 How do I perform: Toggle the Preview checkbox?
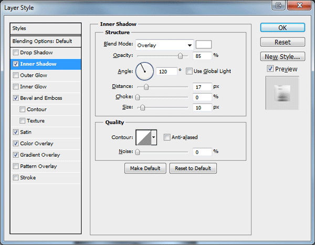[270, 69]
